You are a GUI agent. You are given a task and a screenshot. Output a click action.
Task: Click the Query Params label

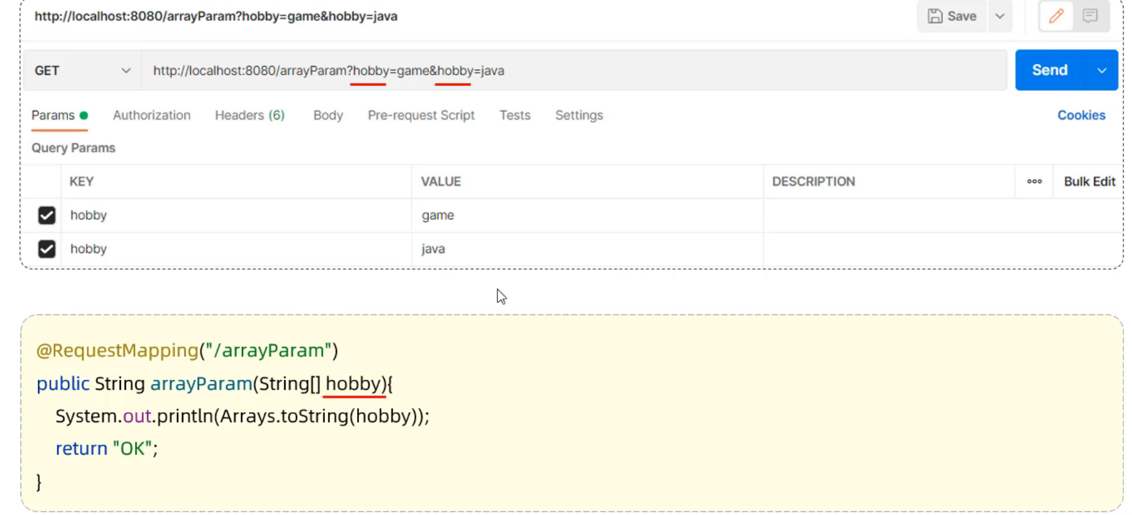pos(74,148)
